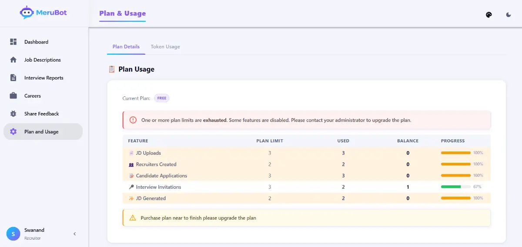Screen dimensions: 522x247
Task: Click the 67% progress label
Action: [477, 187]
